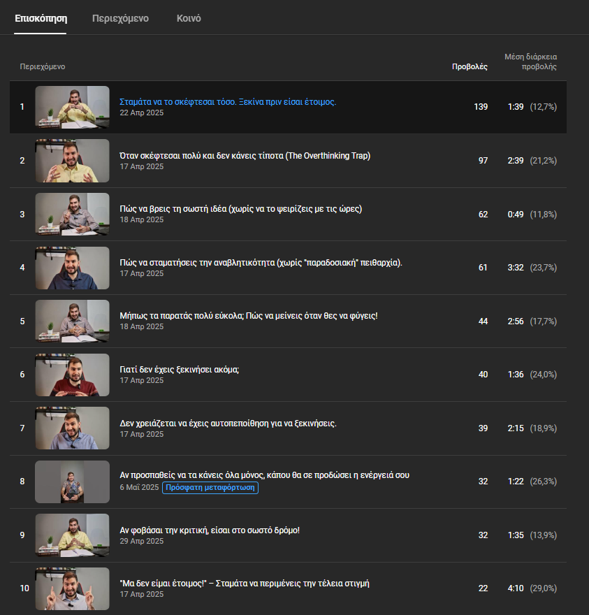The width and height of the screenshot is (589, 615).
Task: Select the vertical thumbnail of video 8
Action: [72, 482]
